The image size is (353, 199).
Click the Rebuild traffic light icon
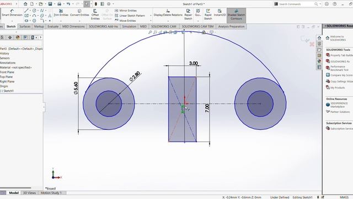(95, 4)
